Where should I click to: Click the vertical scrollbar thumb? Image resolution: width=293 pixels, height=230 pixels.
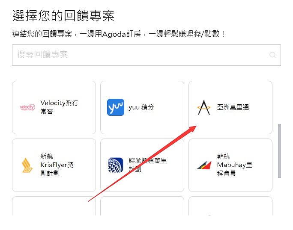pos(279,151)
